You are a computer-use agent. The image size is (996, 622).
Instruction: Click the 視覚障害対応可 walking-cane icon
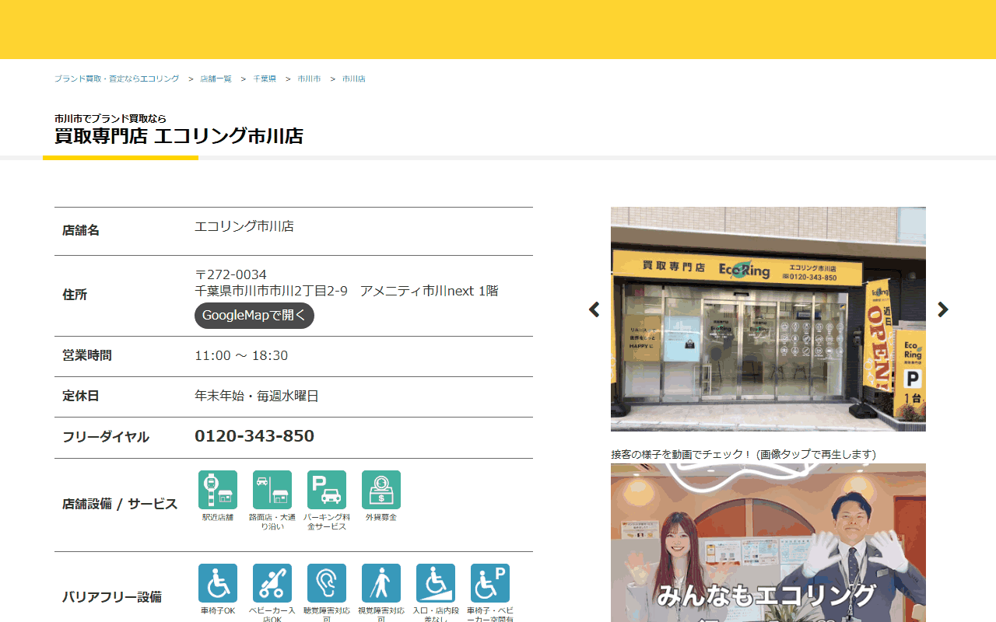coord(381,583)
